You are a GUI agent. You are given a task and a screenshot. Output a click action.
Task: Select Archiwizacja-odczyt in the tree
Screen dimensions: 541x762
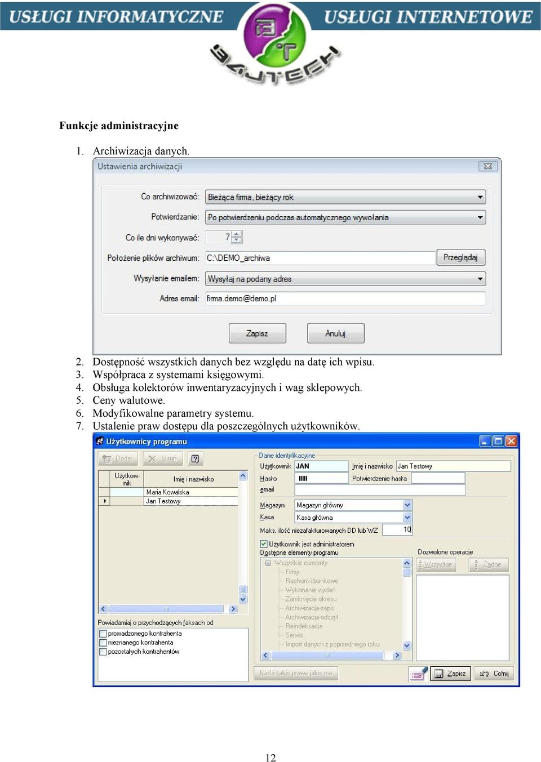pos(312,617)
